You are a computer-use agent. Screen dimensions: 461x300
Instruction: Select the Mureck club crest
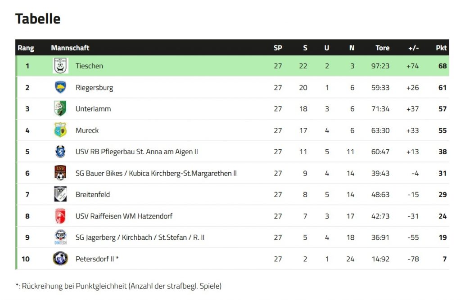pos(60,130)
